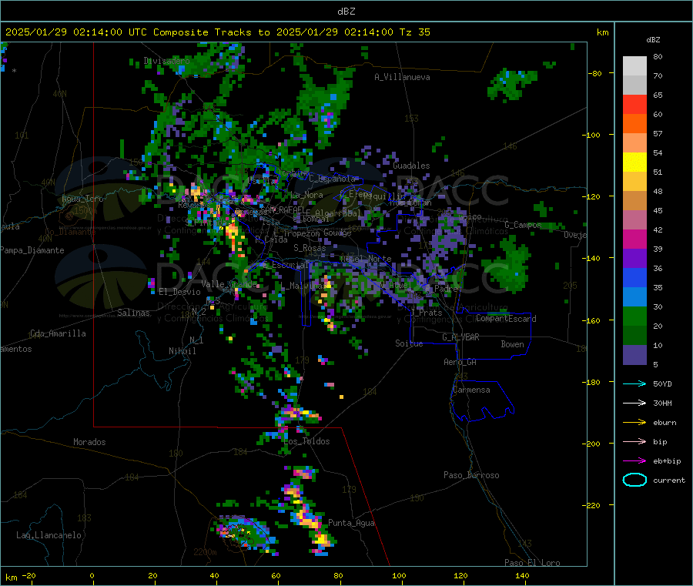Click the 'Paso_El_Loro' map label
The image size is (693, 586).
[532, 563]
